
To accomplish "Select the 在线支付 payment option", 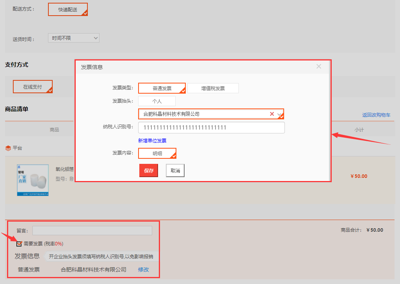I will (x=32, y=86).
